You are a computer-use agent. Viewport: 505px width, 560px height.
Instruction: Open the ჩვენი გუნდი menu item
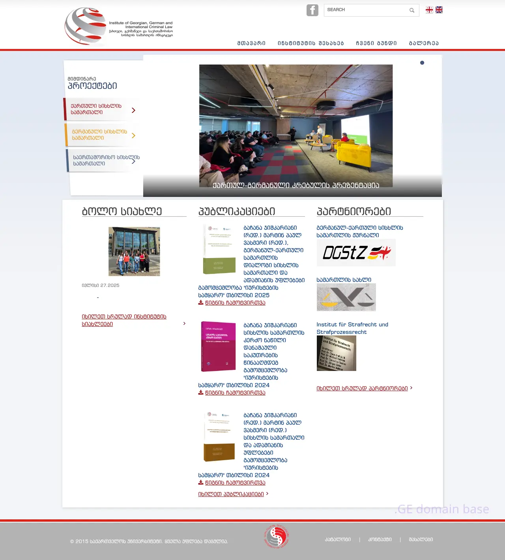(376, 43)
